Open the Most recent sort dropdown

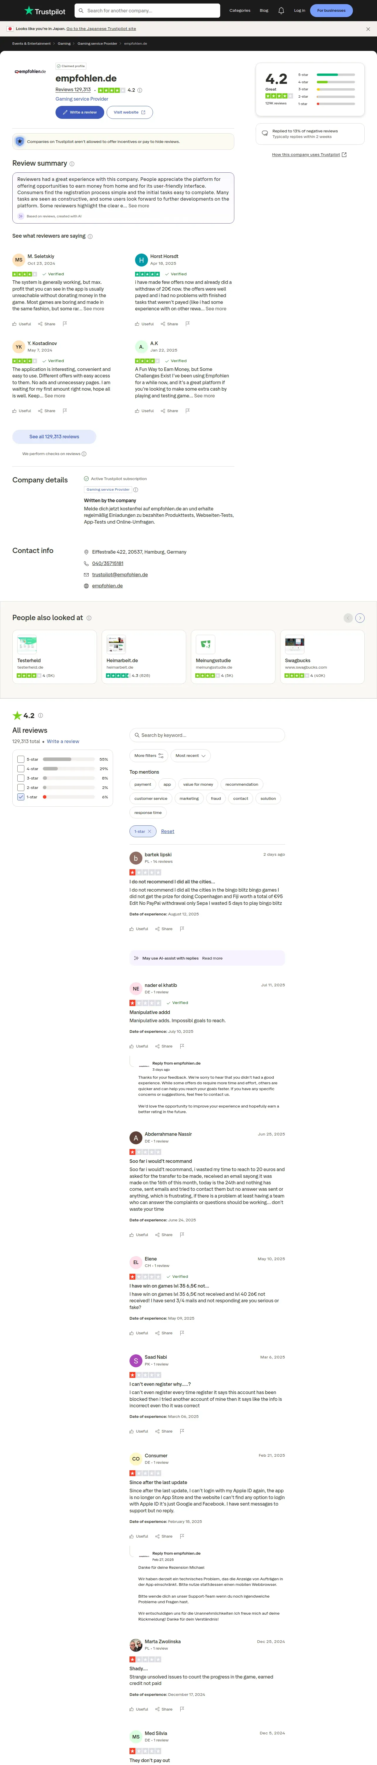coord(190,756)
